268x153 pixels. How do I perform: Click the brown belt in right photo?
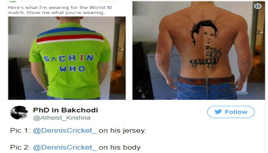(206, 80)
